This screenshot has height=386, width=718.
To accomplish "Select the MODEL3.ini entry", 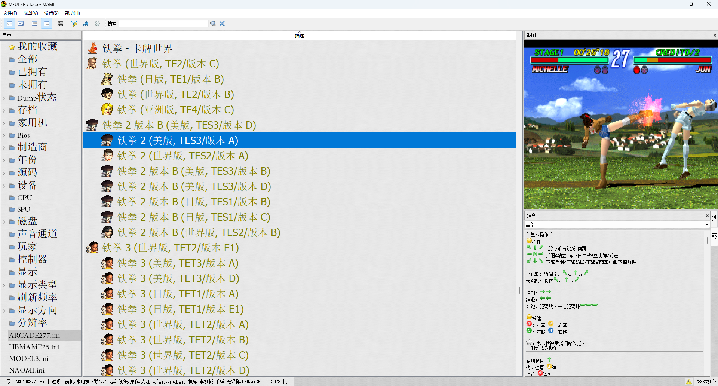I will [x=29, y=359].
